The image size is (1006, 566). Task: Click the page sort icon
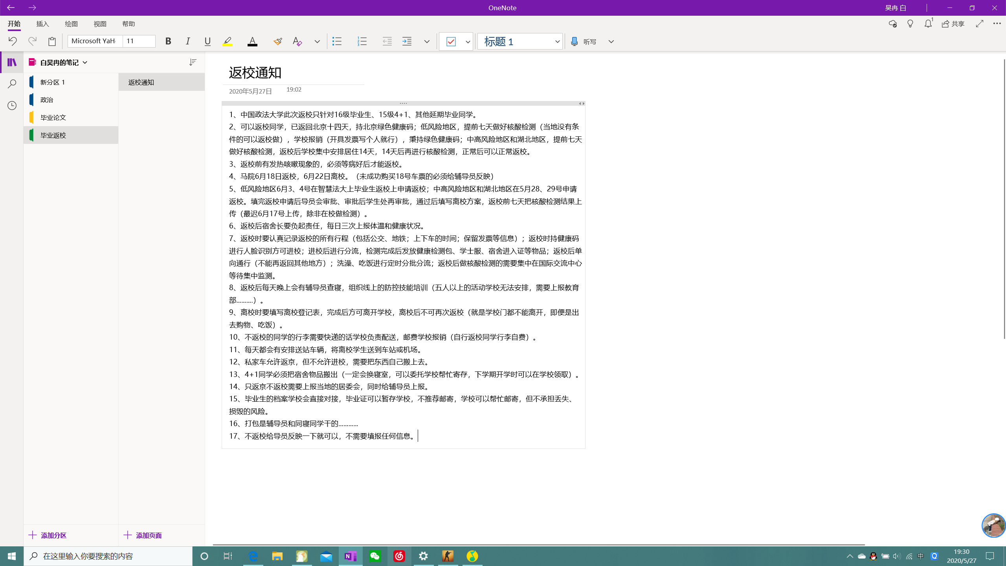click(193, 62)
